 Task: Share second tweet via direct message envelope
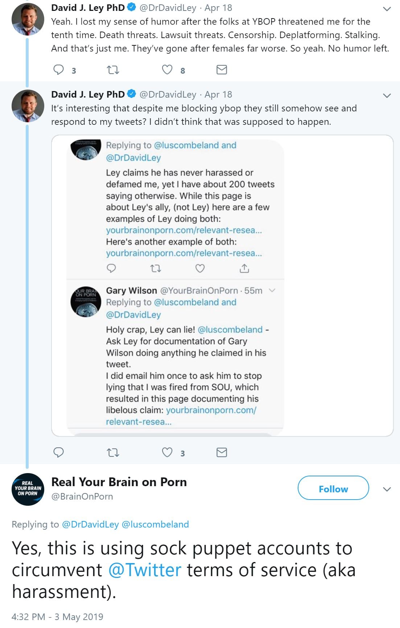click(x=222, y=452)
